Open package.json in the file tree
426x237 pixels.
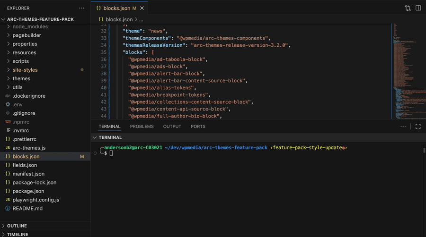point(28,191)
